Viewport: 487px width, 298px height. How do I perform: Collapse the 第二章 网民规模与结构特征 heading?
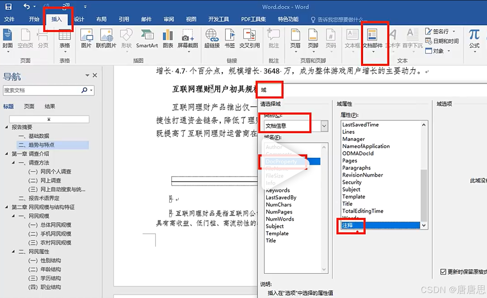[6, 207]
